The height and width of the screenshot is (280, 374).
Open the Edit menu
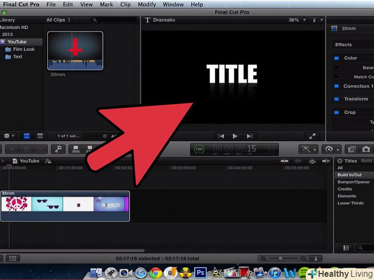68,4
